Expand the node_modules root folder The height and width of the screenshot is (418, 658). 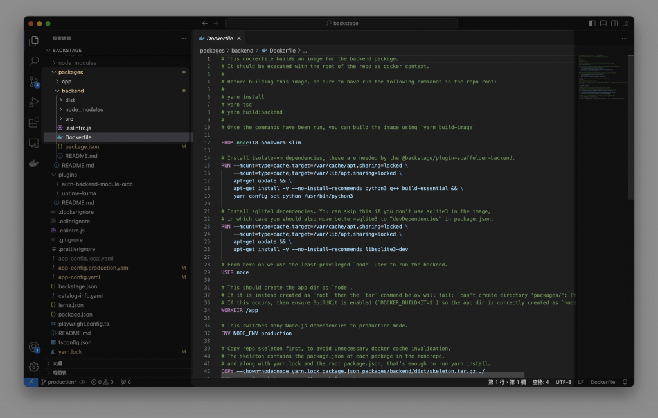77,63
